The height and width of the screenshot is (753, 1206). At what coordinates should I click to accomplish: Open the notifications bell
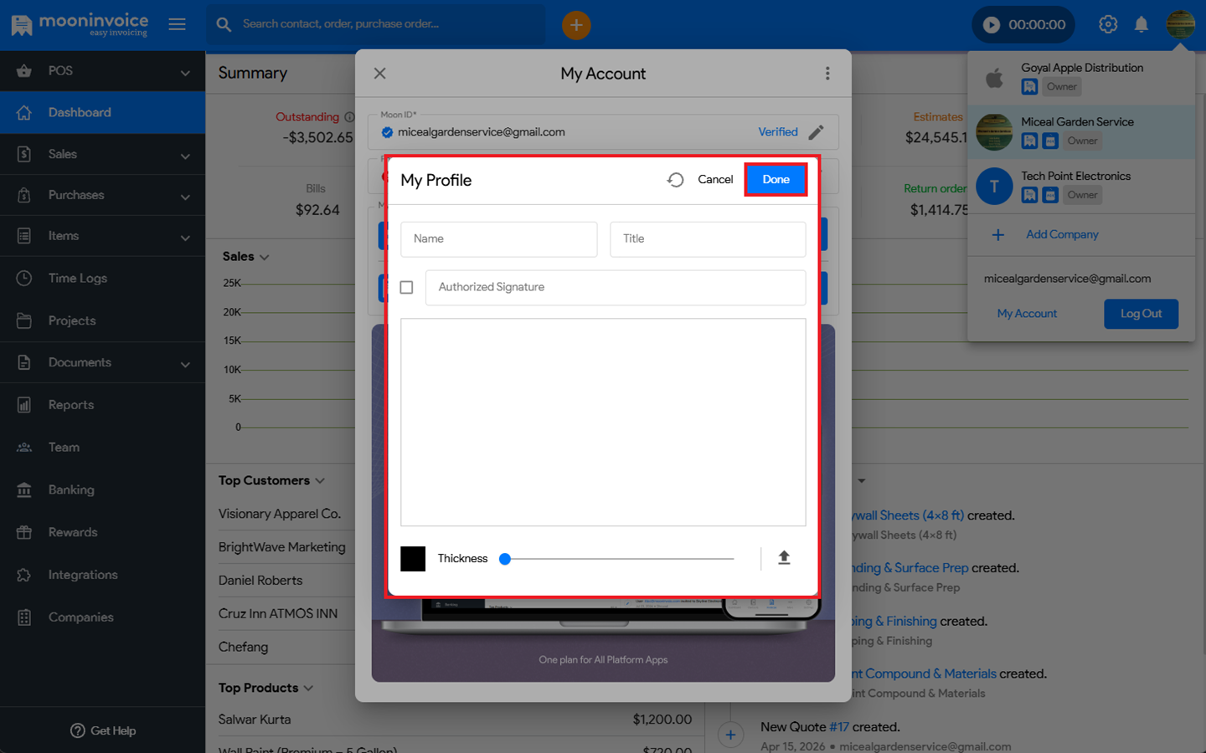coord(1141,25)
